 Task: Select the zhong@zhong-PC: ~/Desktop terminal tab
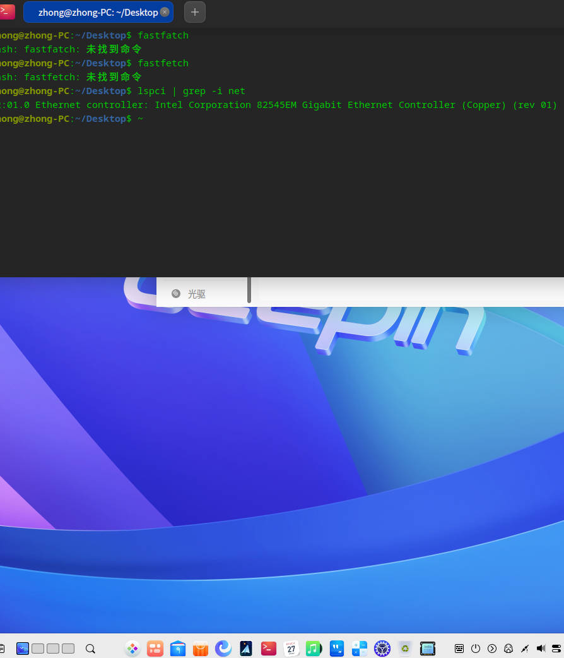(x=98, y=12)
